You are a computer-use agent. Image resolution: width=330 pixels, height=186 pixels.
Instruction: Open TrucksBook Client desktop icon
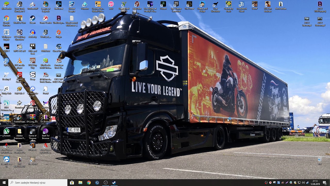coord(242,7)
